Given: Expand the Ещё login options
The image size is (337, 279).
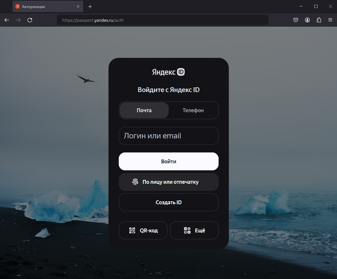Looking at the screenshot, I should [194, 230].
